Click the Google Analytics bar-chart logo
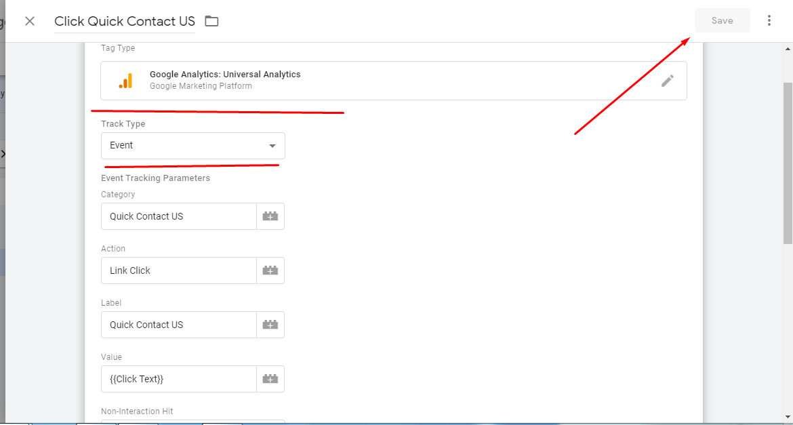793x425 pixels. (x=126, y=81)
